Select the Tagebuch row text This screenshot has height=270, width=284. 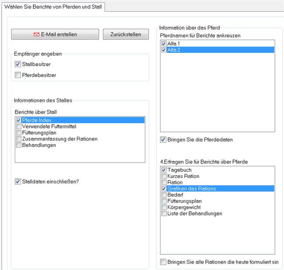pyautogui.click(x=179, y=170)
